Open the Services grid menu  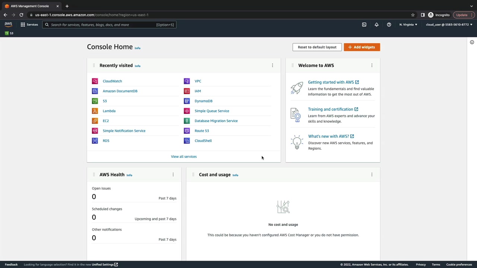coord(29,25)
